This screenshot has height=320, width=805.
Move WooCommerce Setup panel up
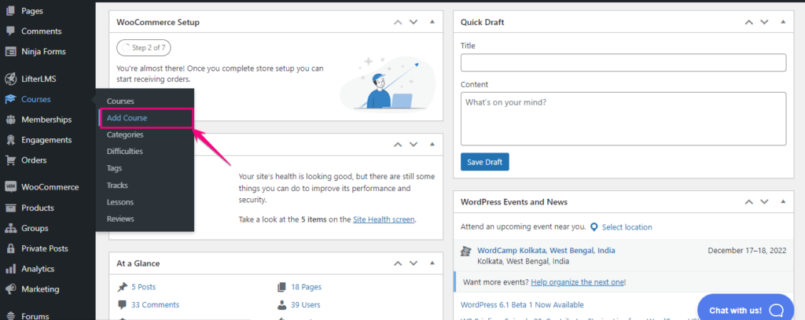[398, 22]
